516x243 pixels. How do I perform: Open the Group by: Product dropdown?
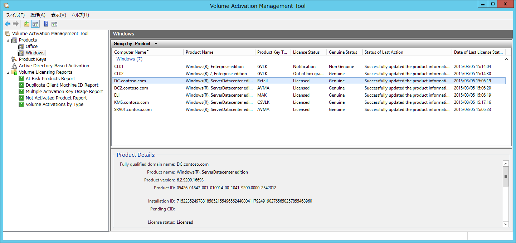(x=136, y=44)
